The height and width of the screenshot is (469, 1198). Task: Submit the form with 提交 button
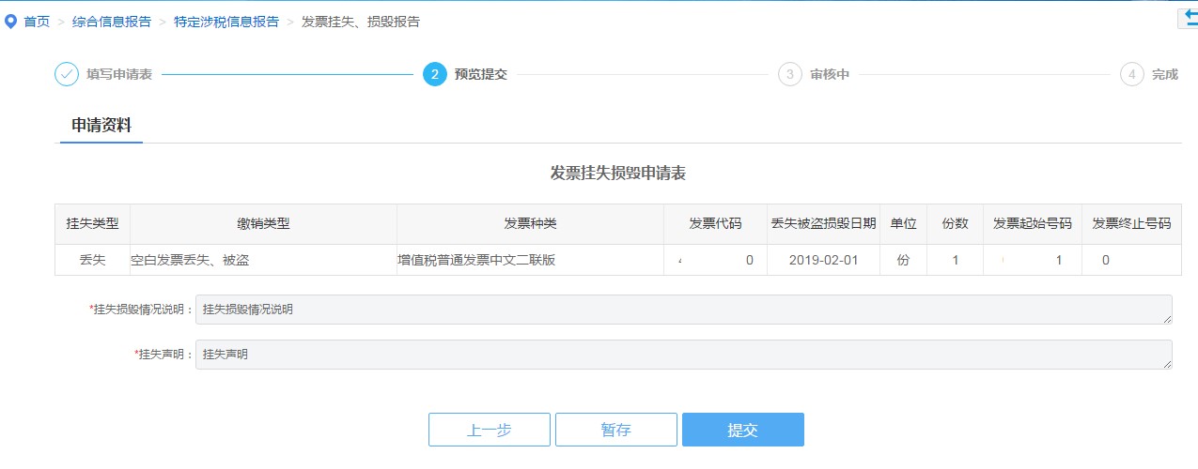click(x=742, y=430)
